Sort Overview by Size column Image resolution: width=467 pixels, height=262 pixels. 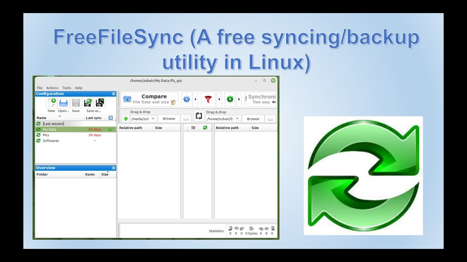tap(108, 175)
